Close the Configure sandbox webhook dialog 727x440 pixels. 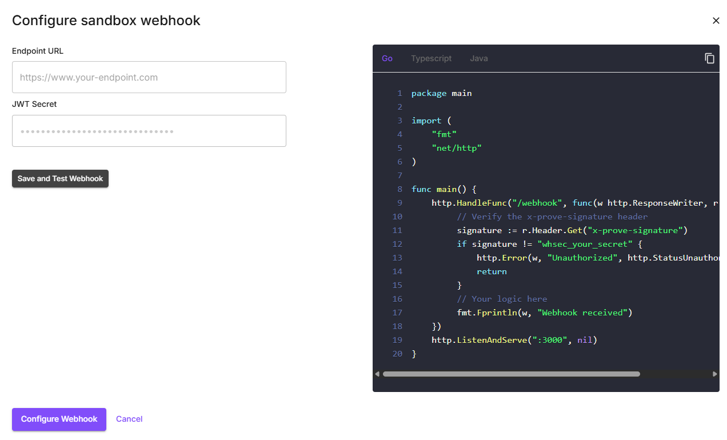click(x=716, y=21)
